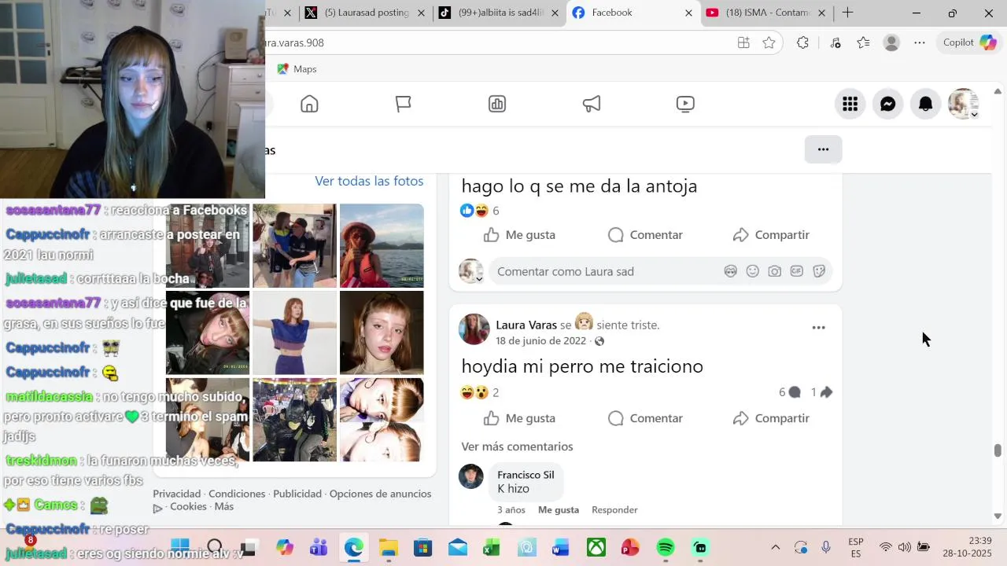Screen dimensions: 1007x566
Task: Open Copilot sidebar button
Action: pos(970,42)
